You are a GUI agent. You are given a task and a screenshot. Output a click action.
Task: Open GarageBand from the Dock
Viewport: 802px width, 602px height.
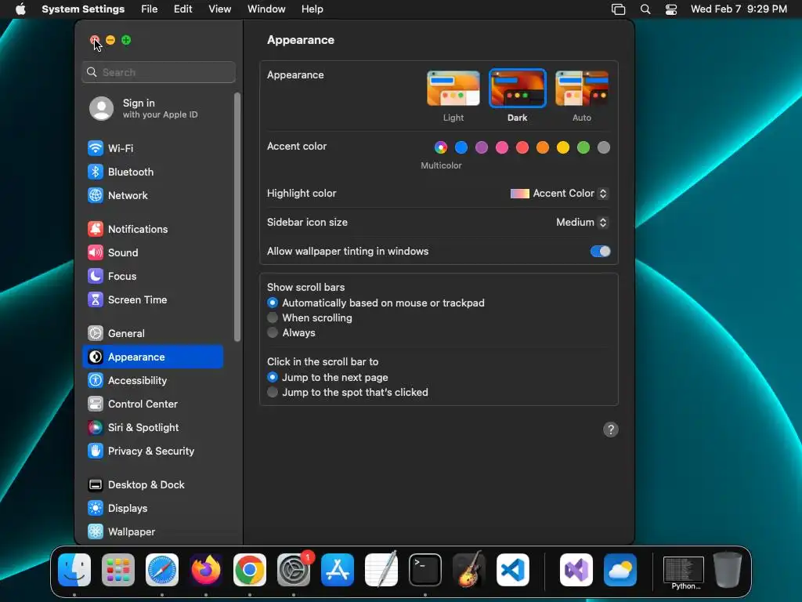point(469,570)
